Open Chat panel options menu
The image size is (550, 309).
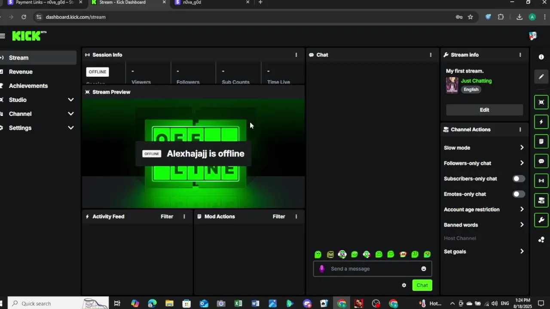(x=431, y=55)
